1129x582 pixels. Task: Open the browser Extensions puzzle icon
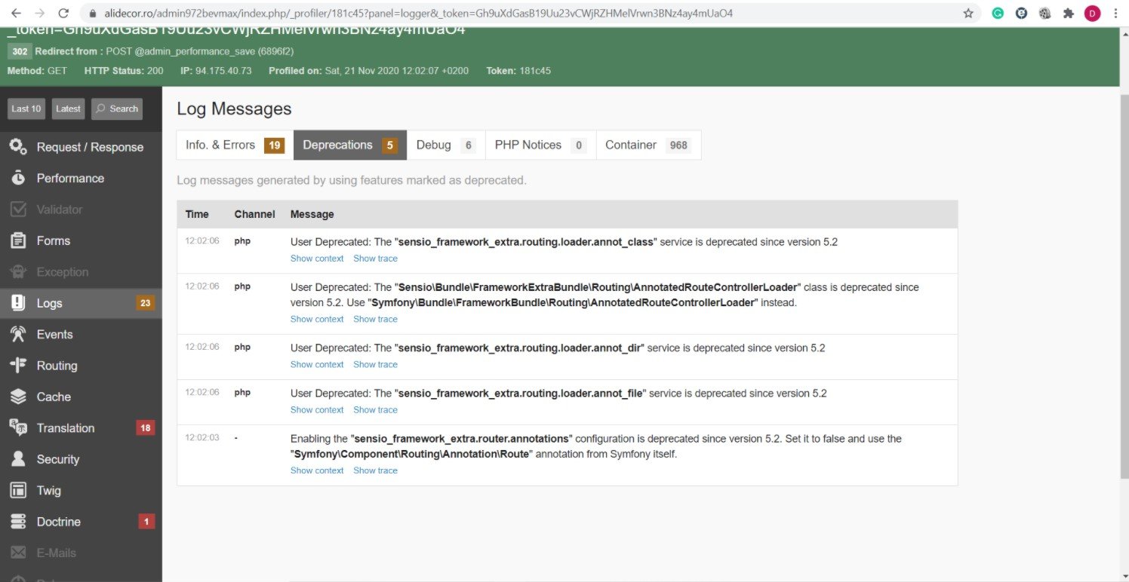[x=1068, y=13]
